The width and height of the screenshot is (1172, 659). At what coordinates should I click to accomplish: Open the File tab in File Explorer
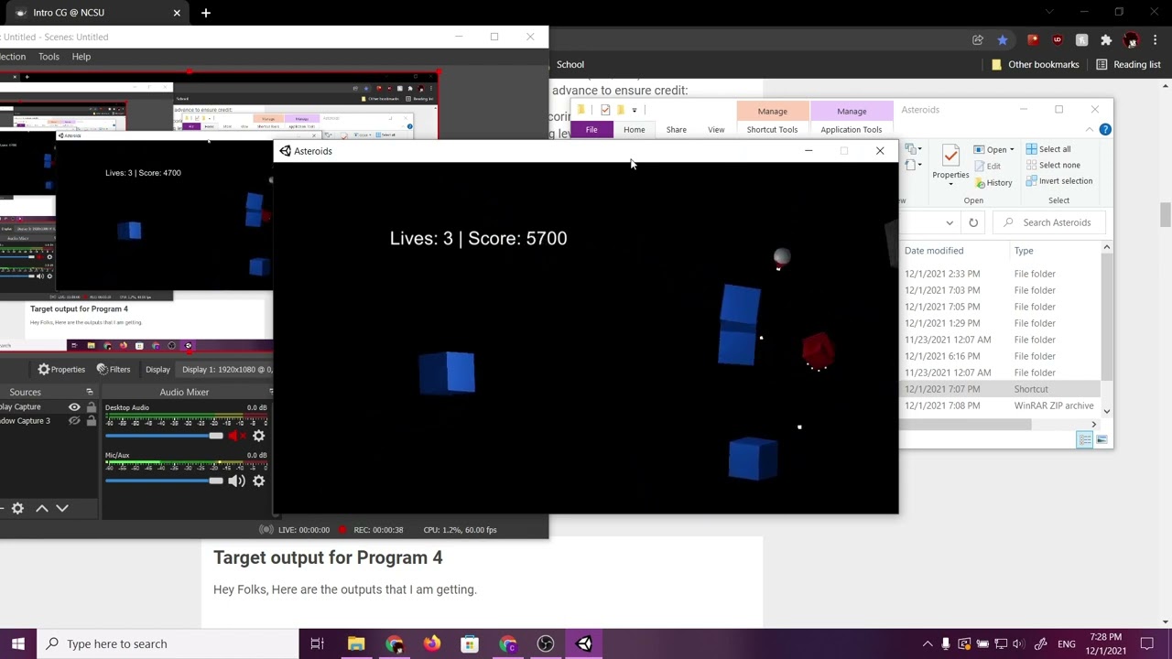pos(591,130)
